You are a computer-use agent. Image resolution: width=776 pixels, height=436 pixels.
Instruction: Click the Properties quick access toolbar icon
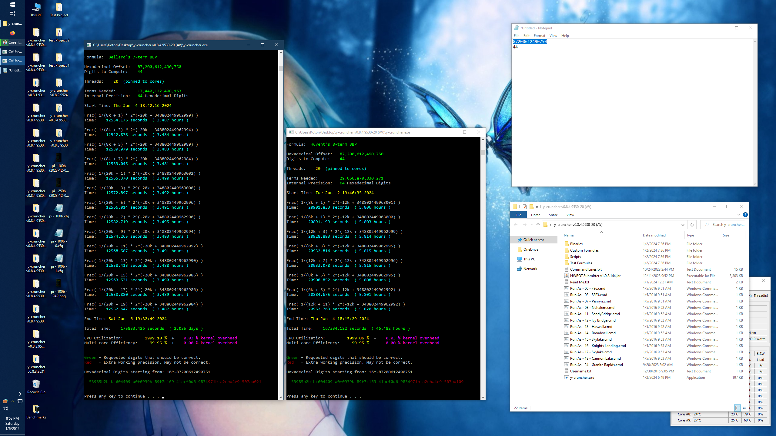(524, 207)
